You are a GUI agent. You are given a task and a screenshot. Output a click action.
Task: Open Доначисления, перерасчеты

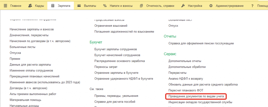pyautogui.click(x=29, y=35)
